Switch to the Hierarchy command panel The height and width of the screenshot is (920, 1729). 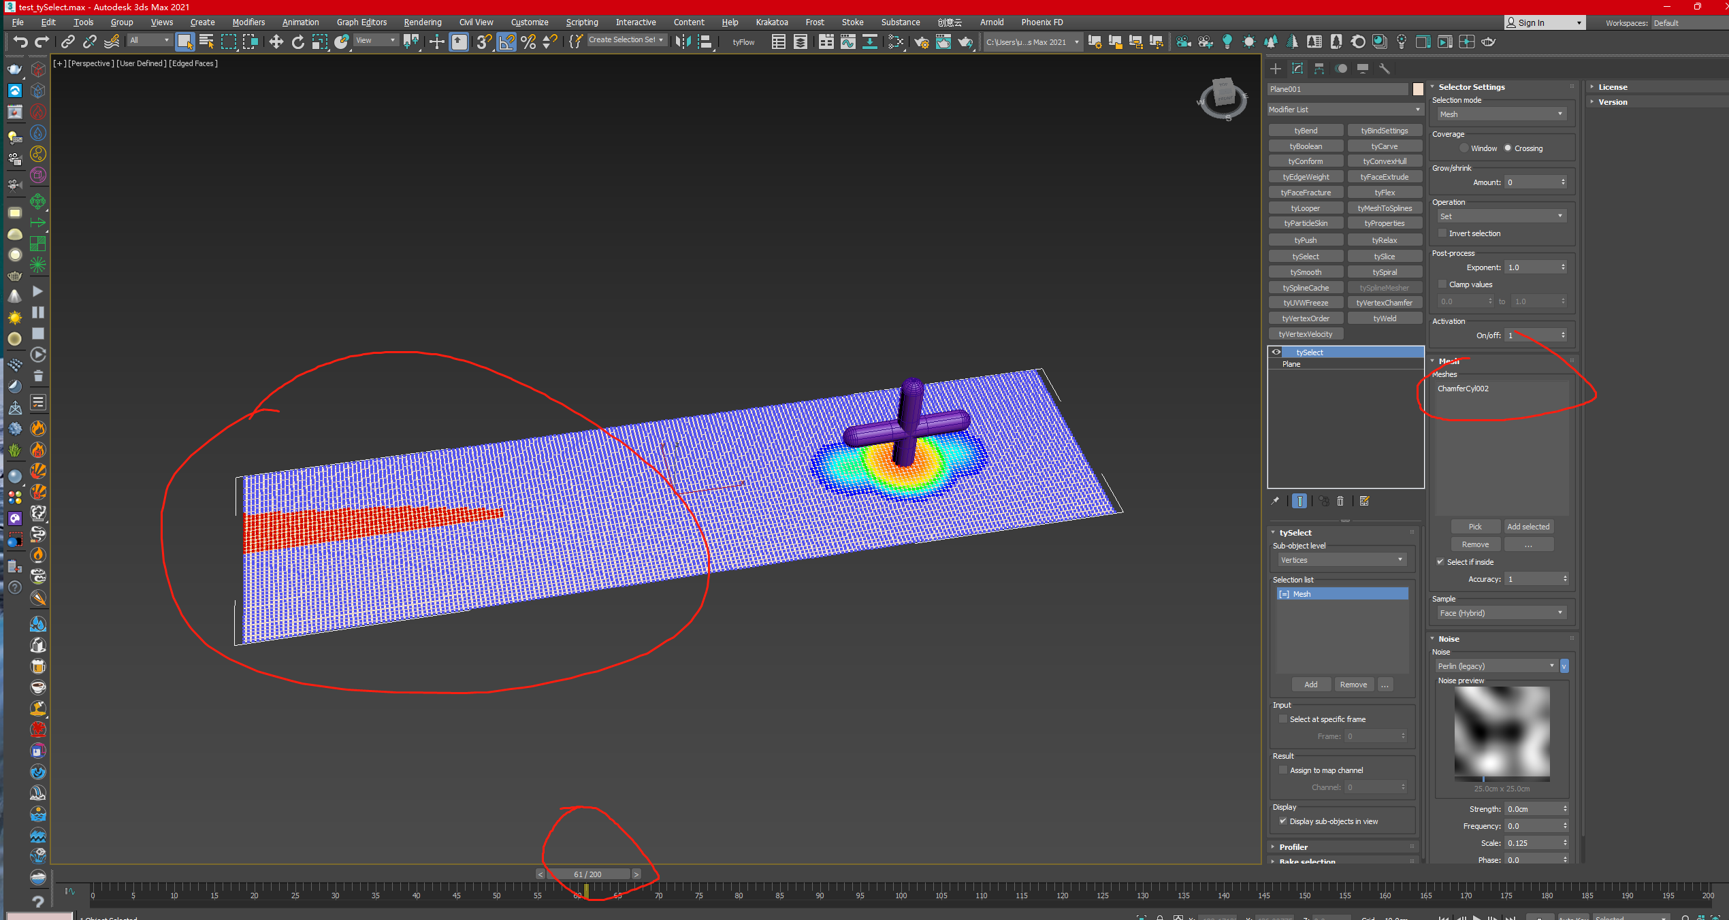[x=1319, y=69]
